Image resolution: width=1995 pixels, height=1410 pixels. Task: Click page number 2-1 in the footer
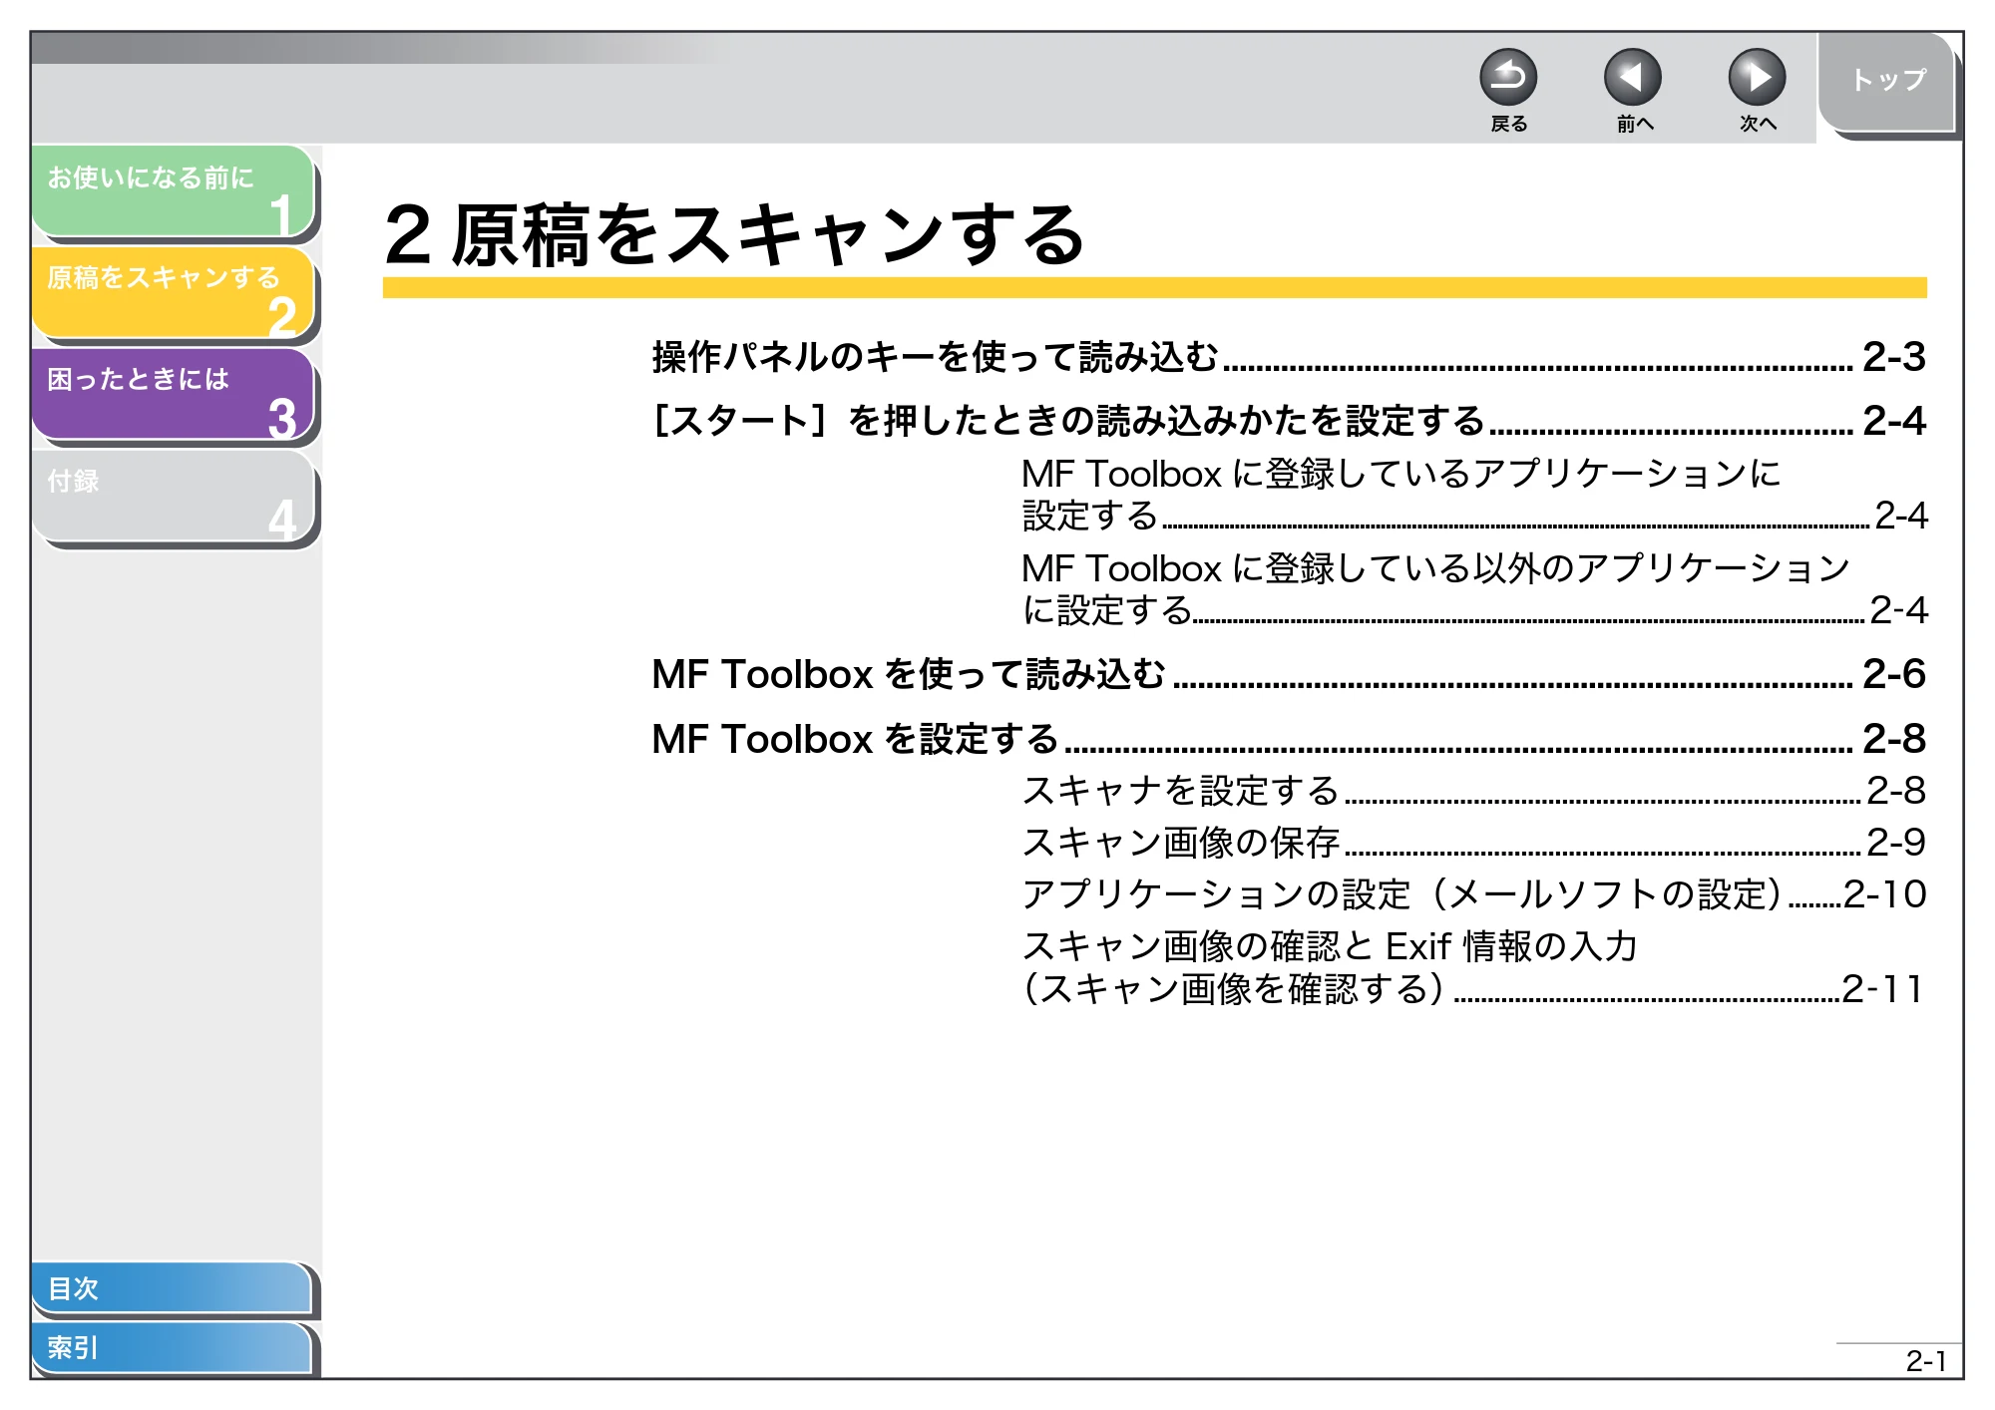pyautogui.click(x=1926, y=1361)
